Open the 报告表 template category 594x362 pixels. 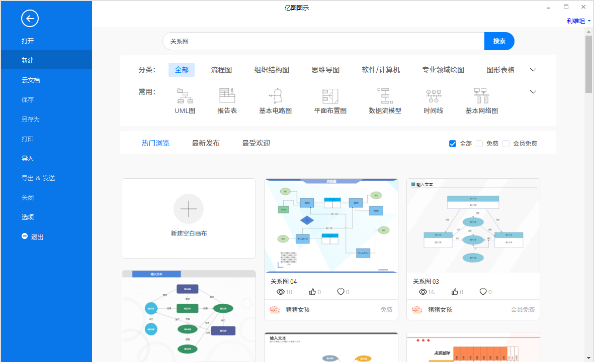(x=227, y=101)
